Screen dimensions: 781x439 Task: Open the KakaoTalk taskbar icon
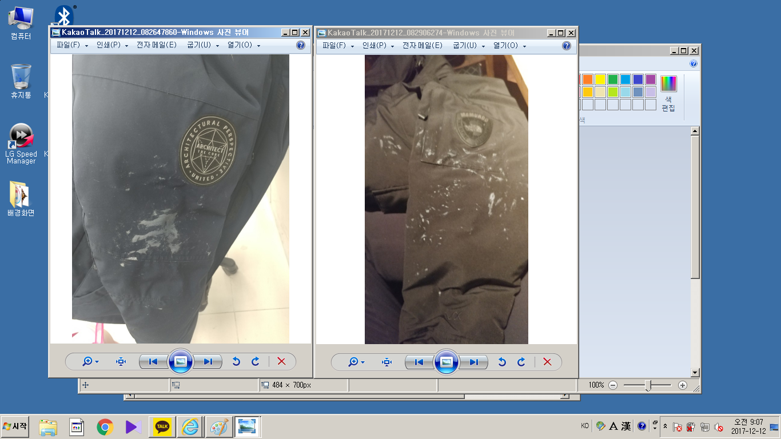[162, 426]
